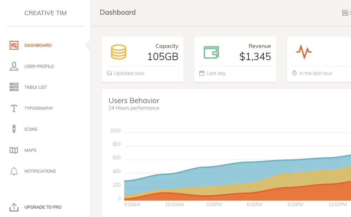Click the Dashboard navbar title
This screenshot has height=217, width=351.
[118, 12]
